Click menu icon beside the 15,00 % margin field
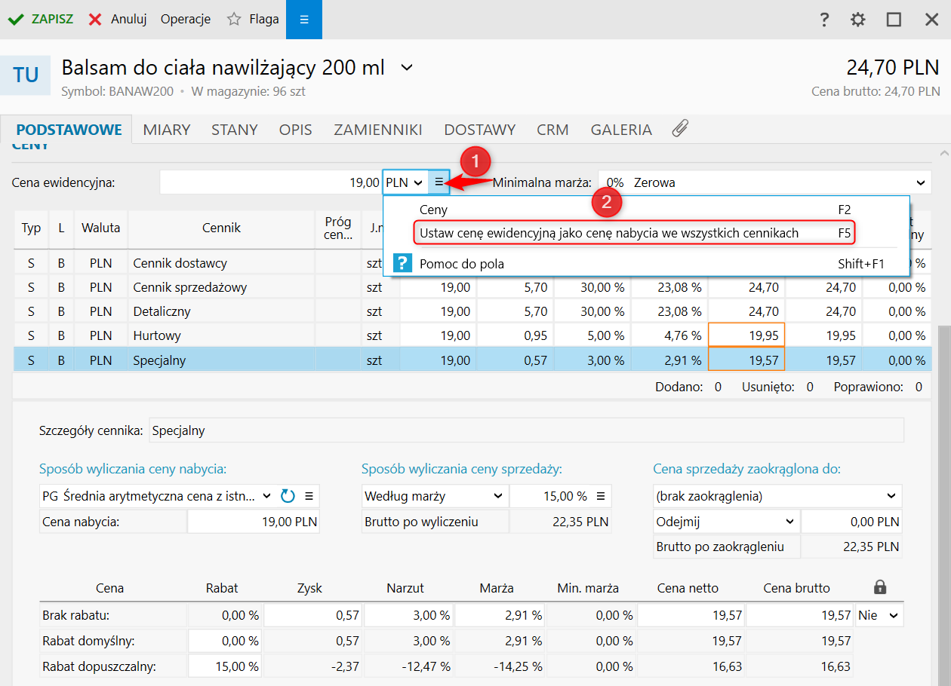The image size is (951, 686). [601, 496]
